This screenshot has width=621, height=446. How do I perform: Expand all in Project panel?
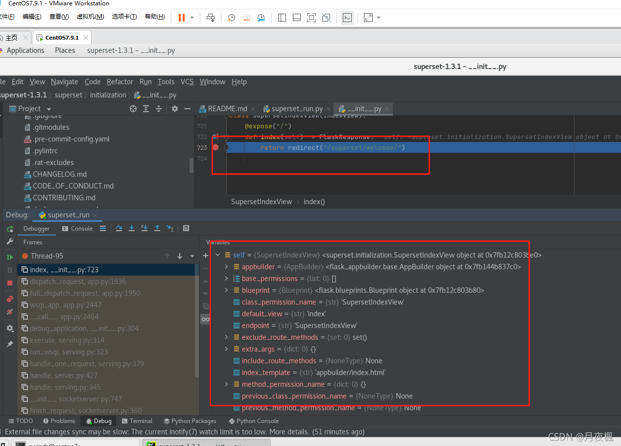146,109
